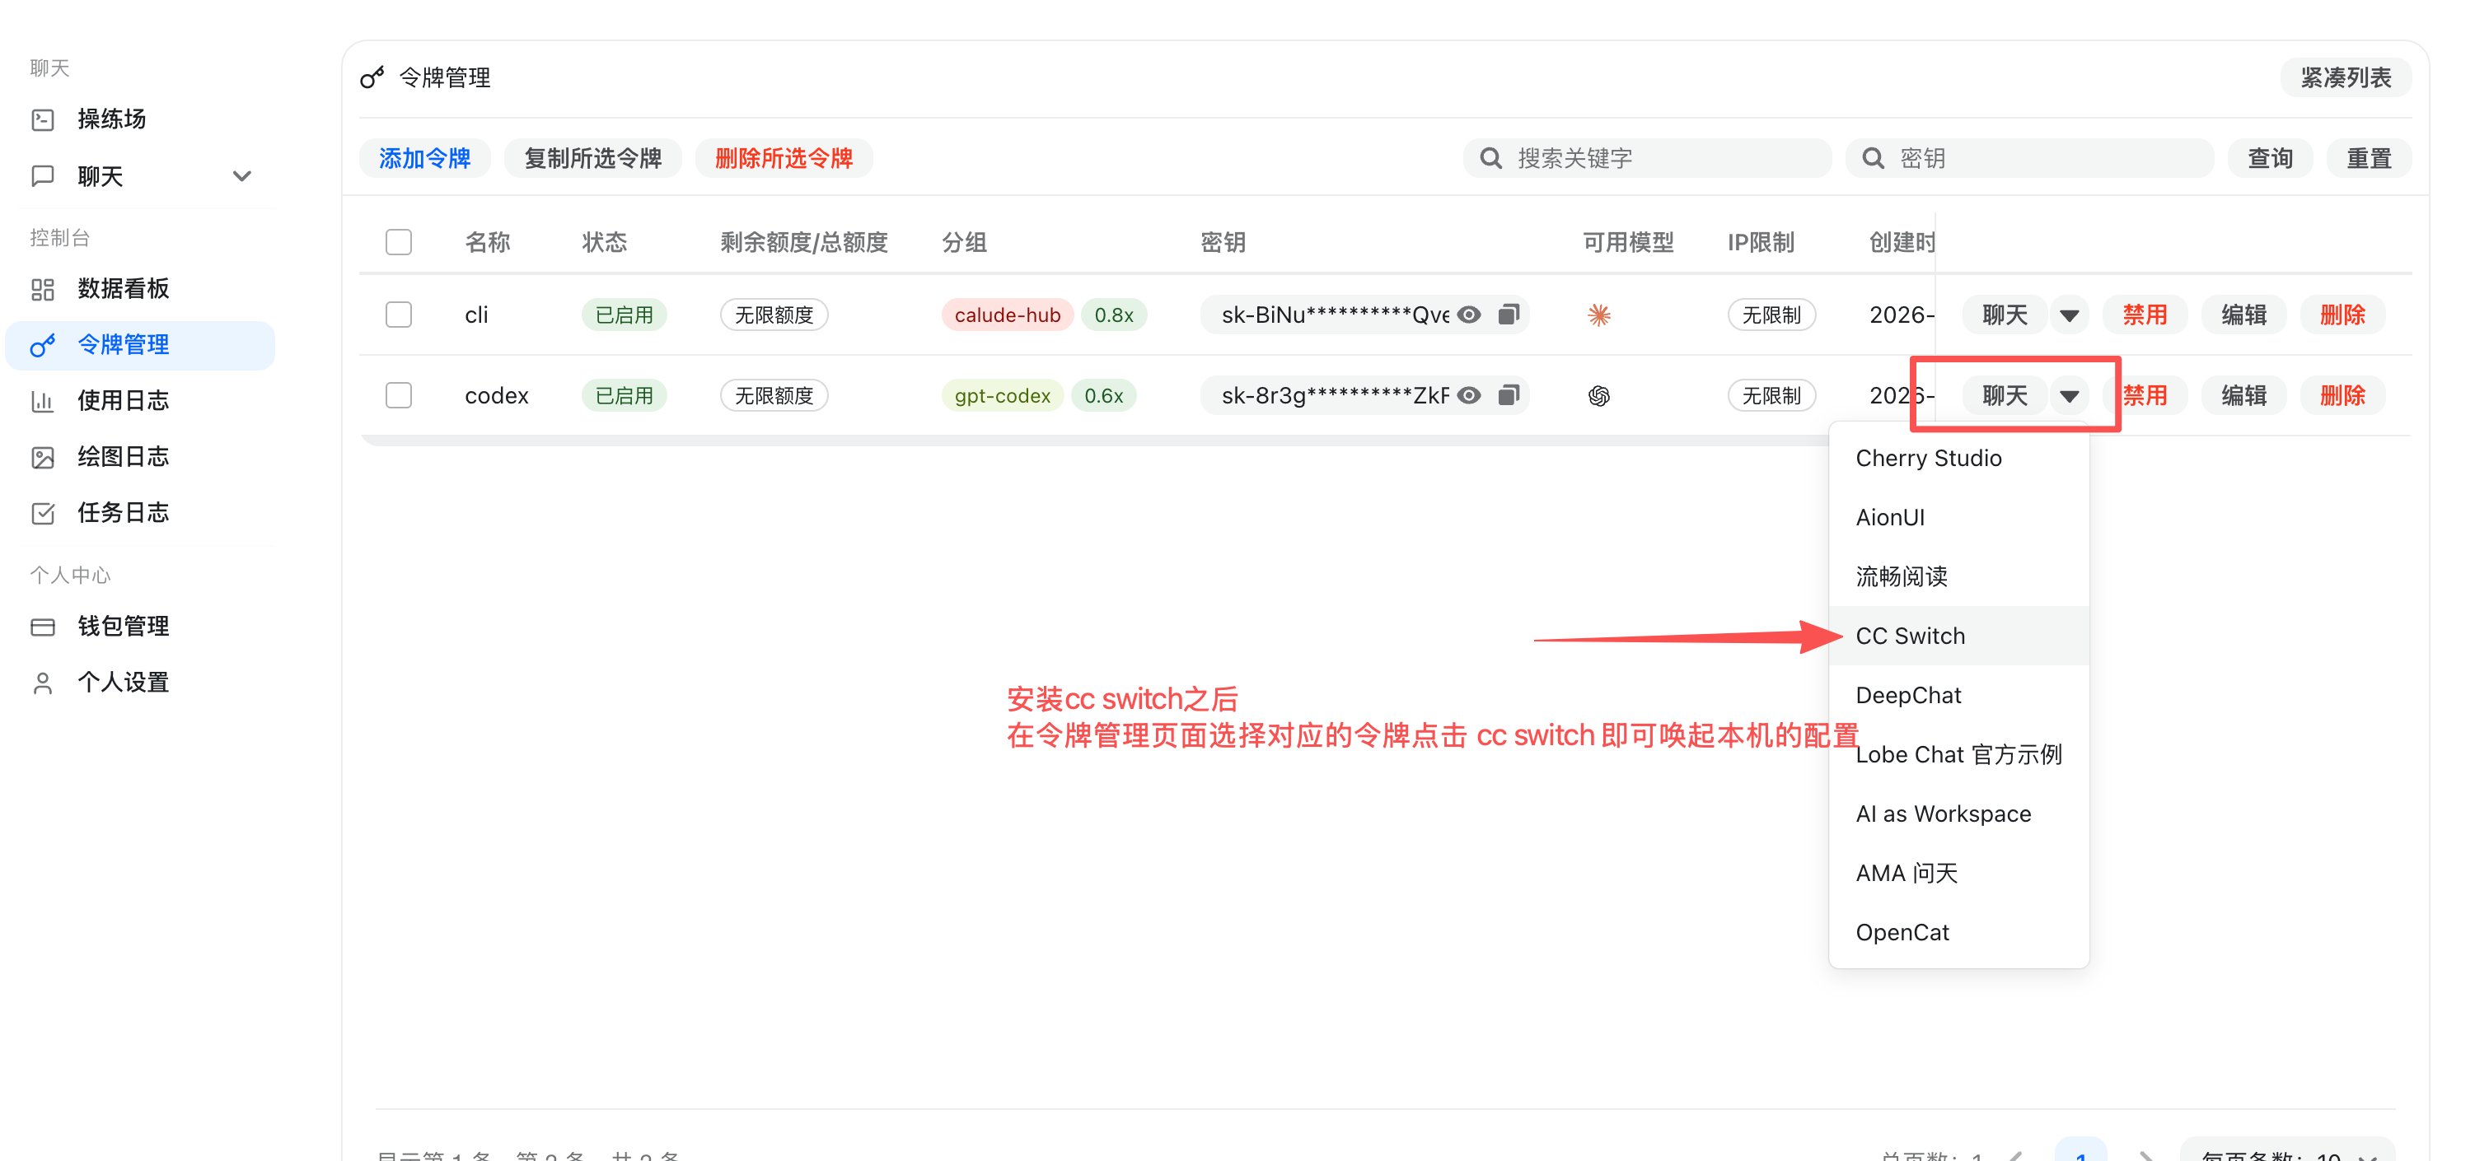Choose 流畅阅读 from the dropdown

pyautogui.click(x=1958, y=576)
